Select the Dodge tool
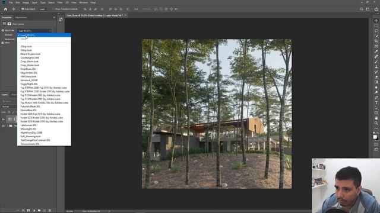Screen dimensions: 380x213 click(376, 92)
